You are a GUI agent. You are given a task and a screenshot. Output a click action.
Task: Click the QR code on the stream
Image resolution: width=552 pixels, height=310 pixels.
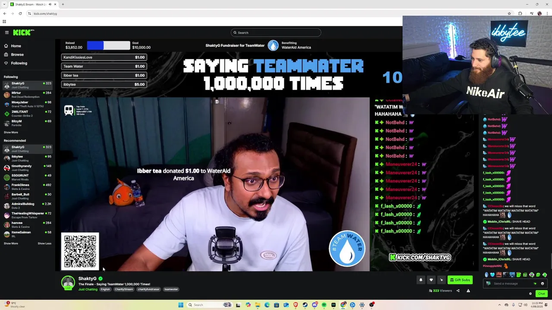(80, 251)
